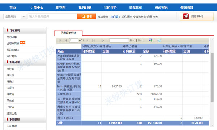The width and height of the screenshot is (217, 130).
Task: Open 高级搜索 advanced search link
Action: 103,17
